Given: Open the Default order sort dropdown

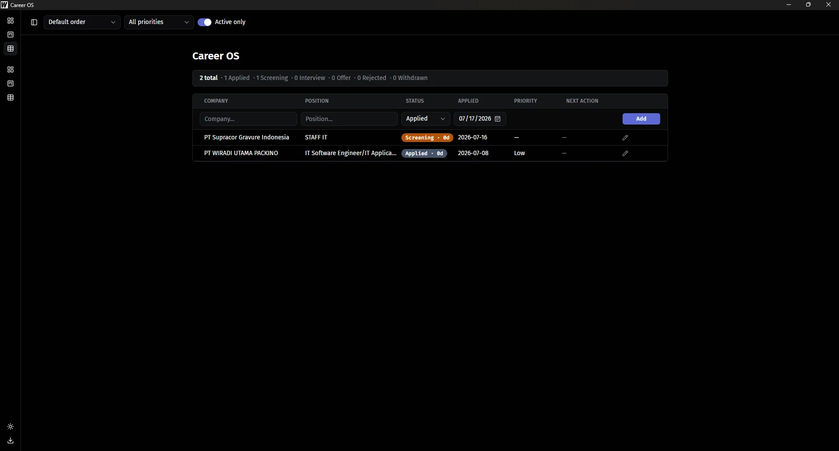Looking at the screenshot, I should point(82,22).
